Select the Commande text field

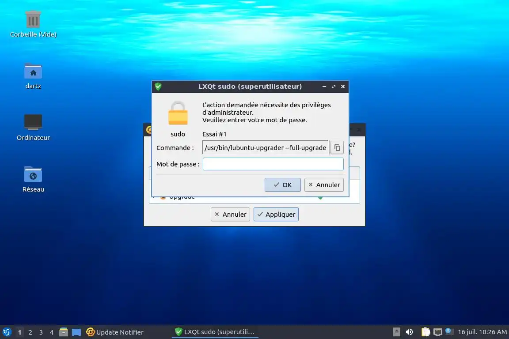pos(265,147)
